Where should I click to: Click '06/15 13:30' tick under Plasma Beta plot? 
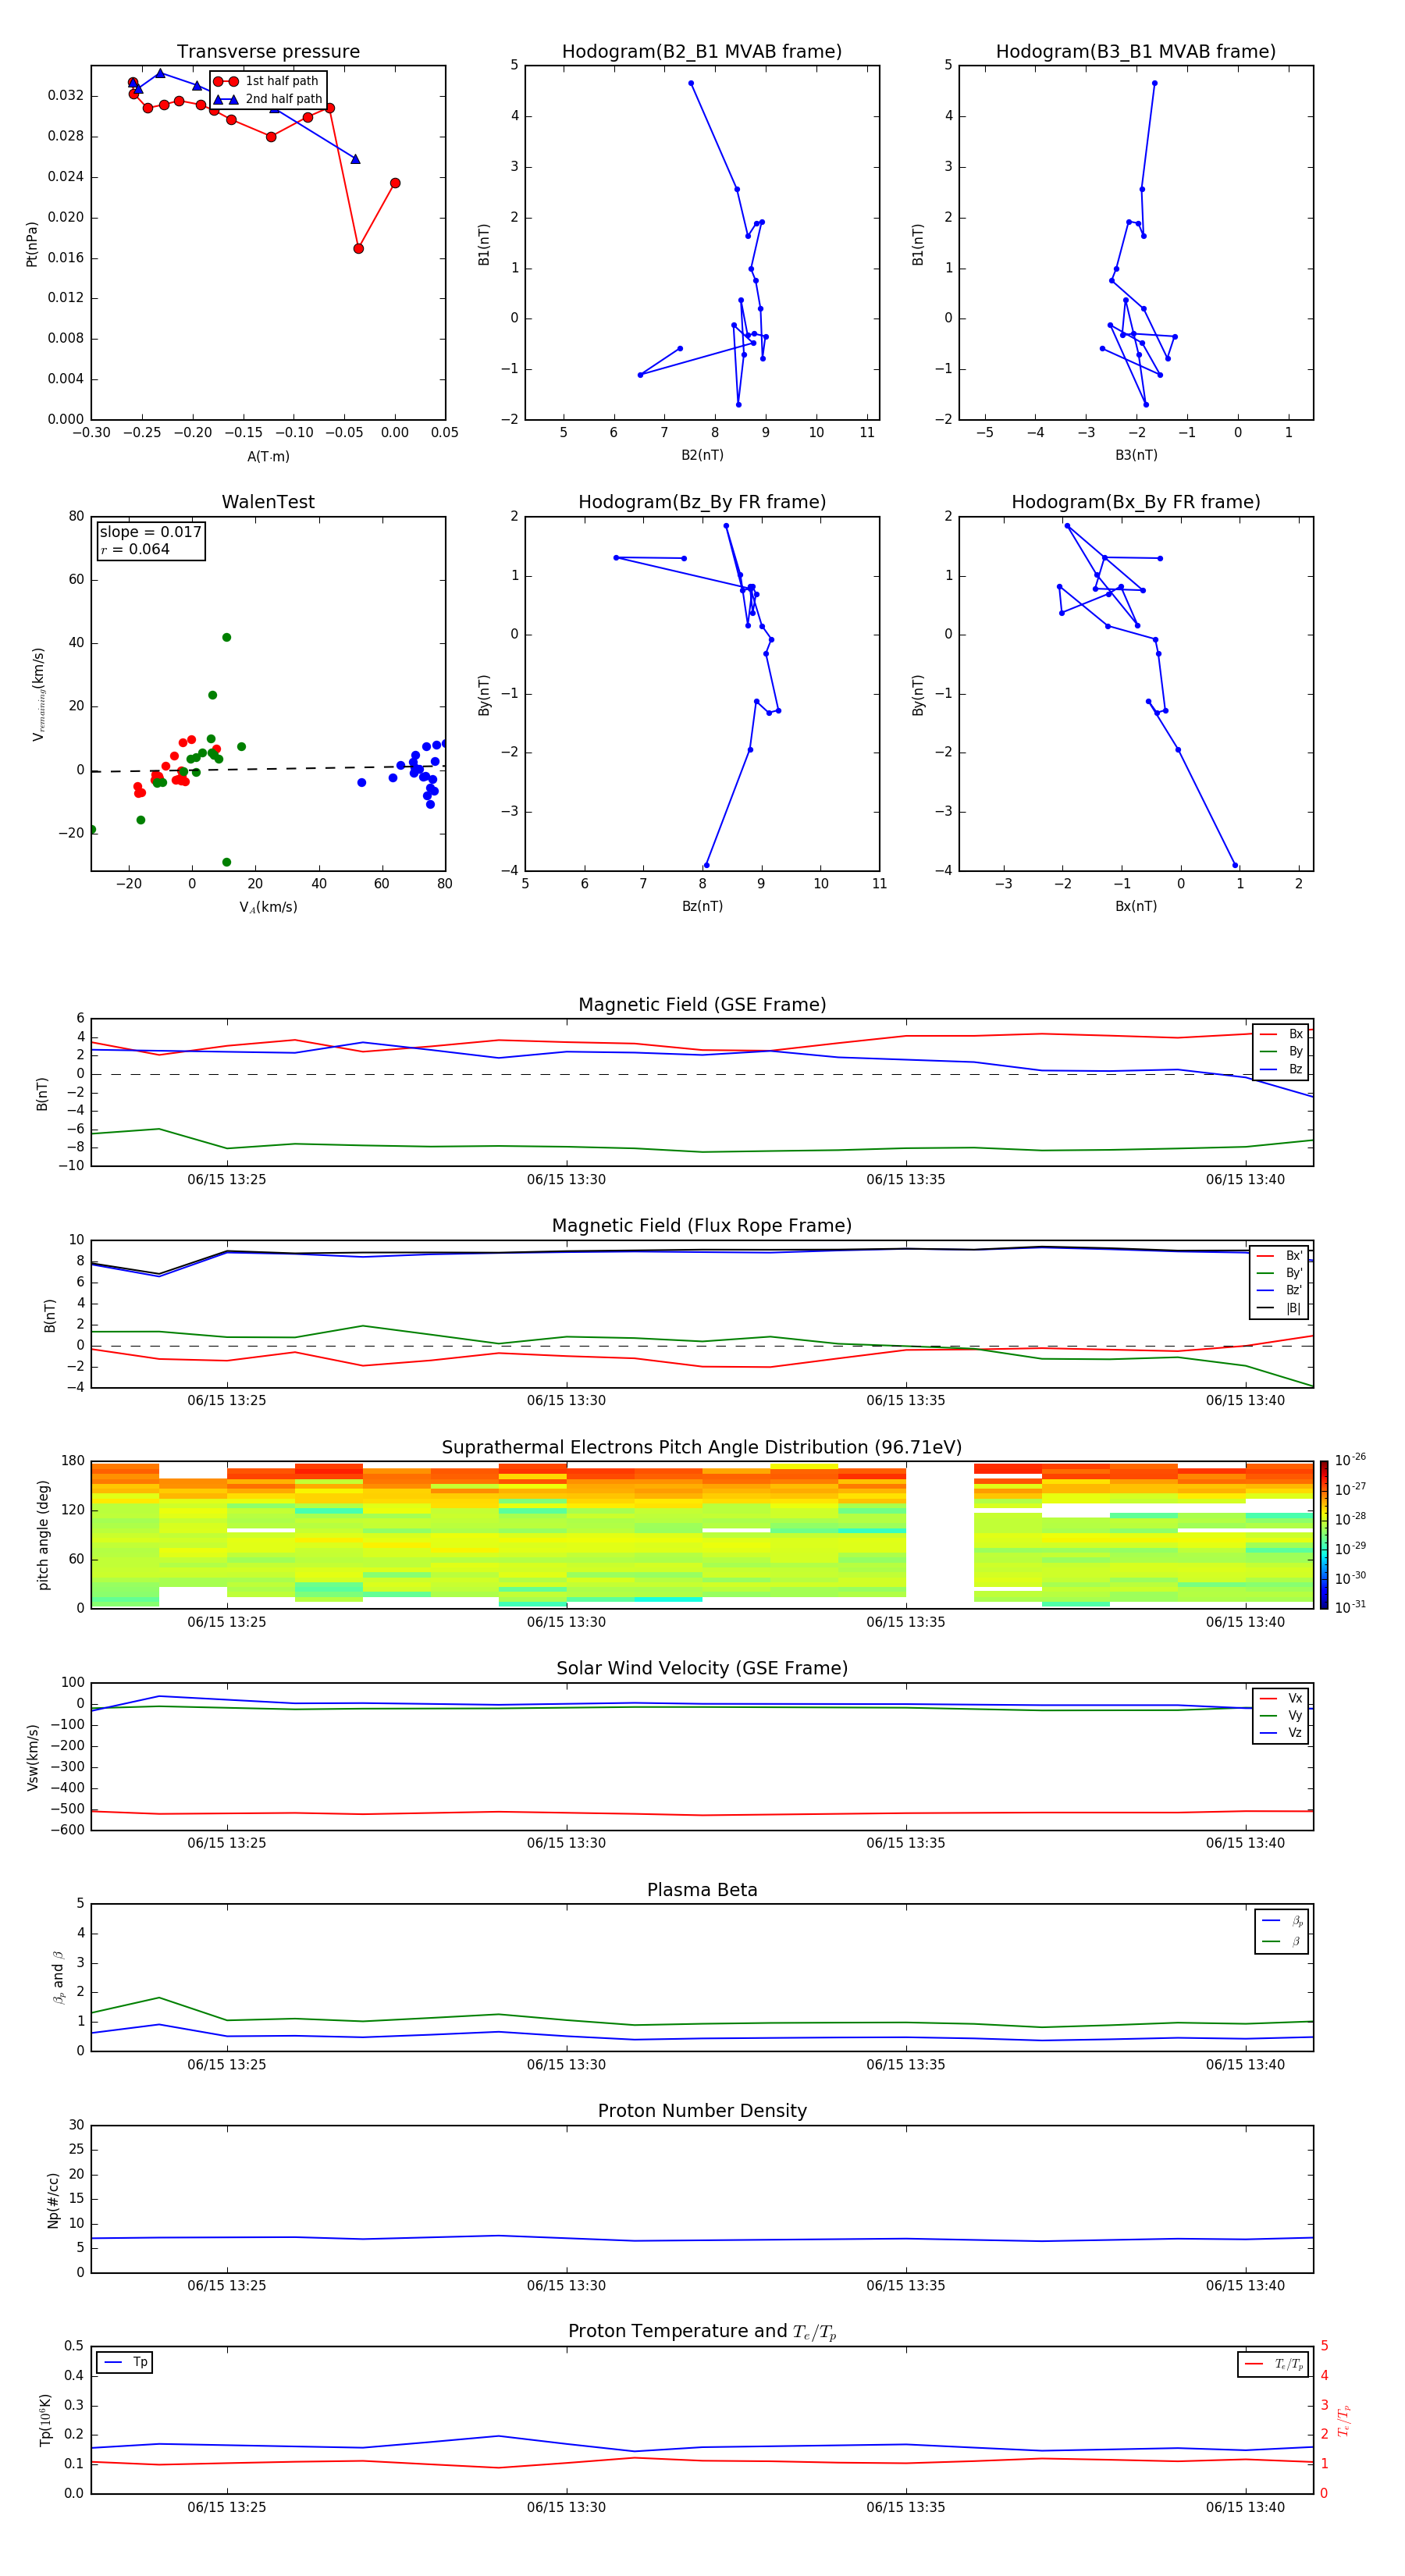click(566, 2065)
